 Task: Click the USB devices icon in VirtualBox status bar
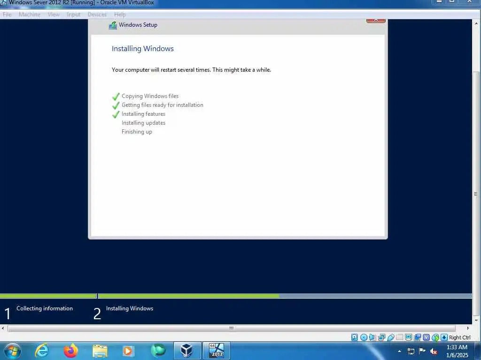(x=390, y=337)
